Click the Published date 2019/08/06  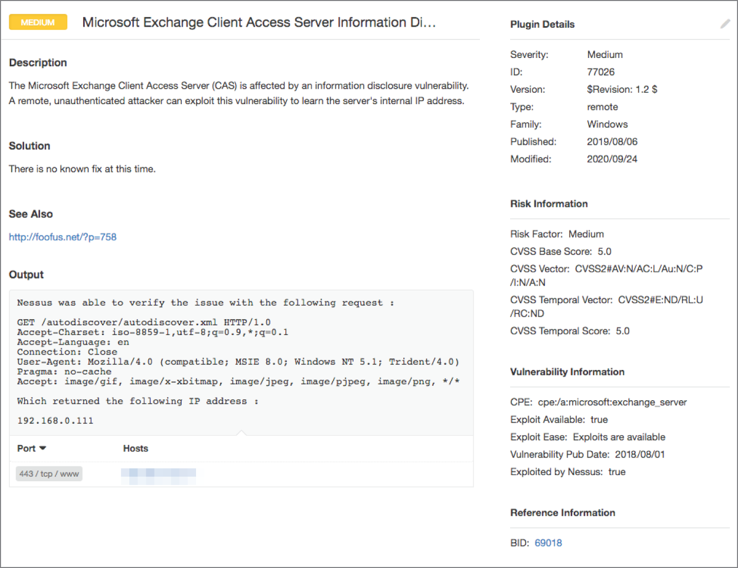(x=612, y=142)
